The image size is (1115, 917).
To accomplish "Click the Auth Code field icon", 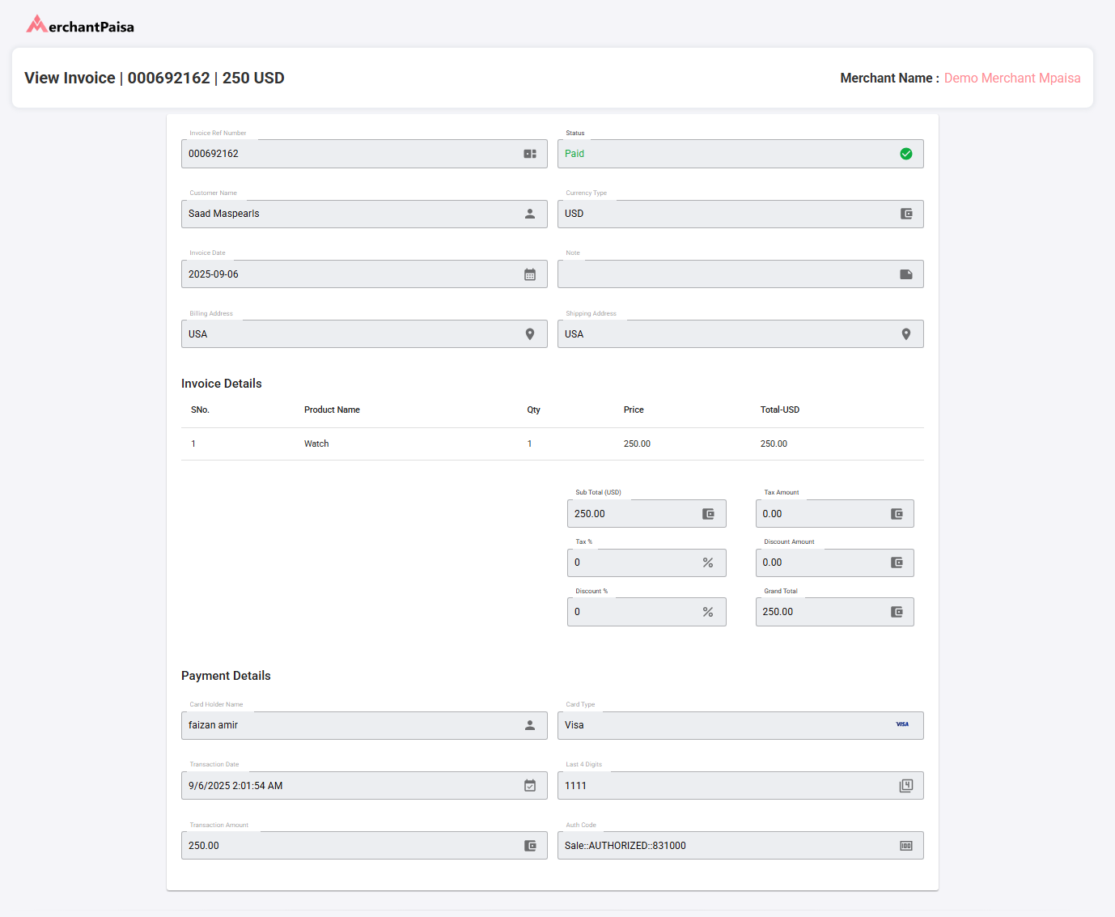I will click(x=906, y=846).
